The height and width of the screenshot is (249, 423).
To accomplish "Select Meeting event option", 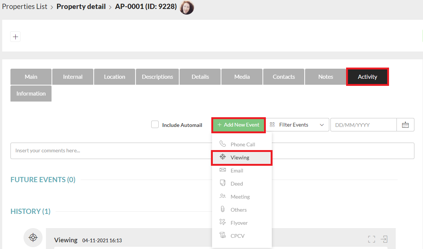I will 240,197.
